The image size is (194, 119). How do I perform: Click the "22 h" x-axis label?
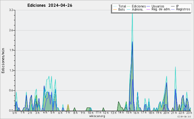click(181, 113)
